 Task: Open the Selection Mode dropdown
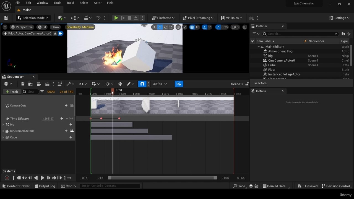[x=33, y=18]
